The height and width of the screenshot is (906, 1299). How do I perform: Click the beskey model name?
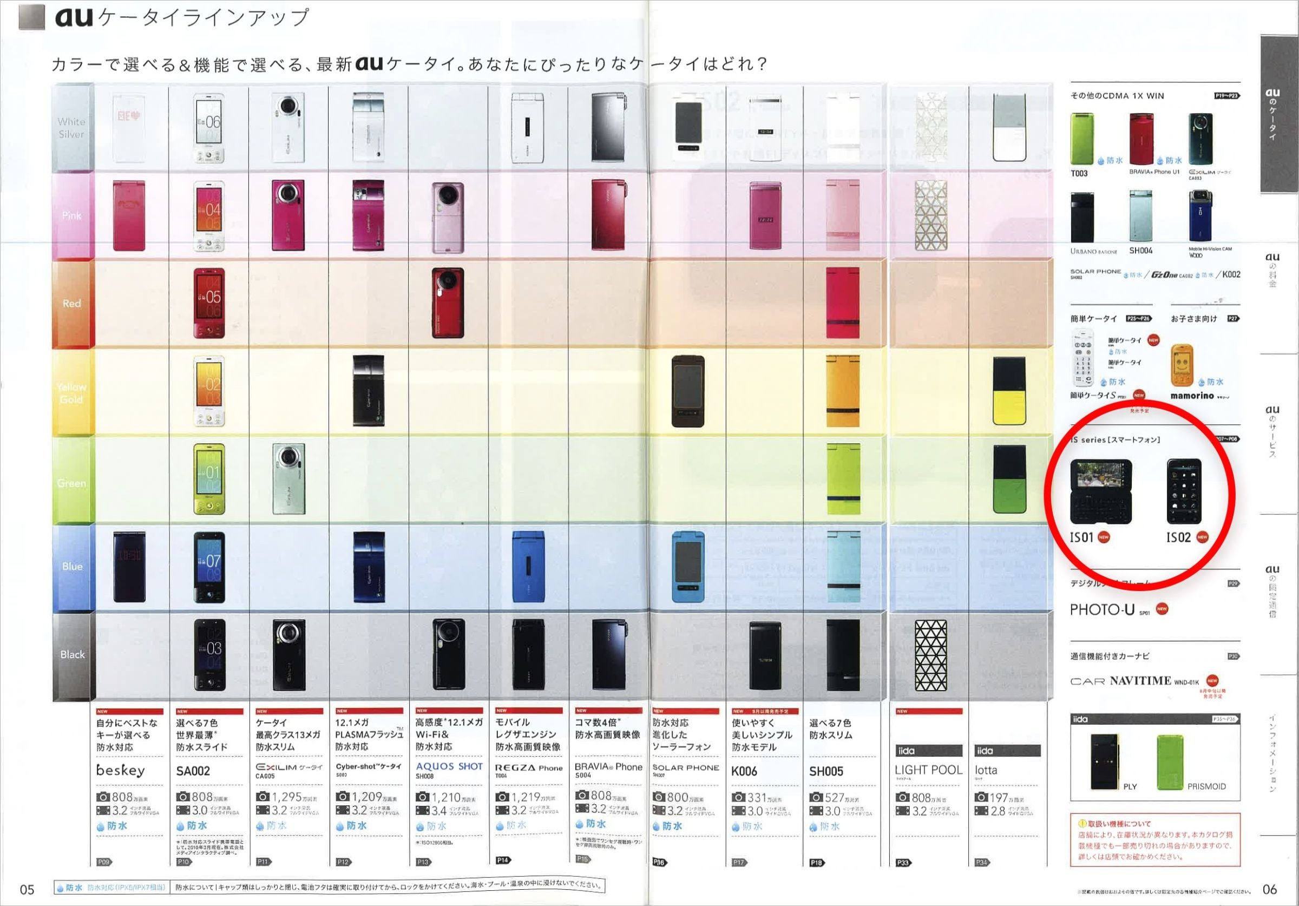coord(121,770)
